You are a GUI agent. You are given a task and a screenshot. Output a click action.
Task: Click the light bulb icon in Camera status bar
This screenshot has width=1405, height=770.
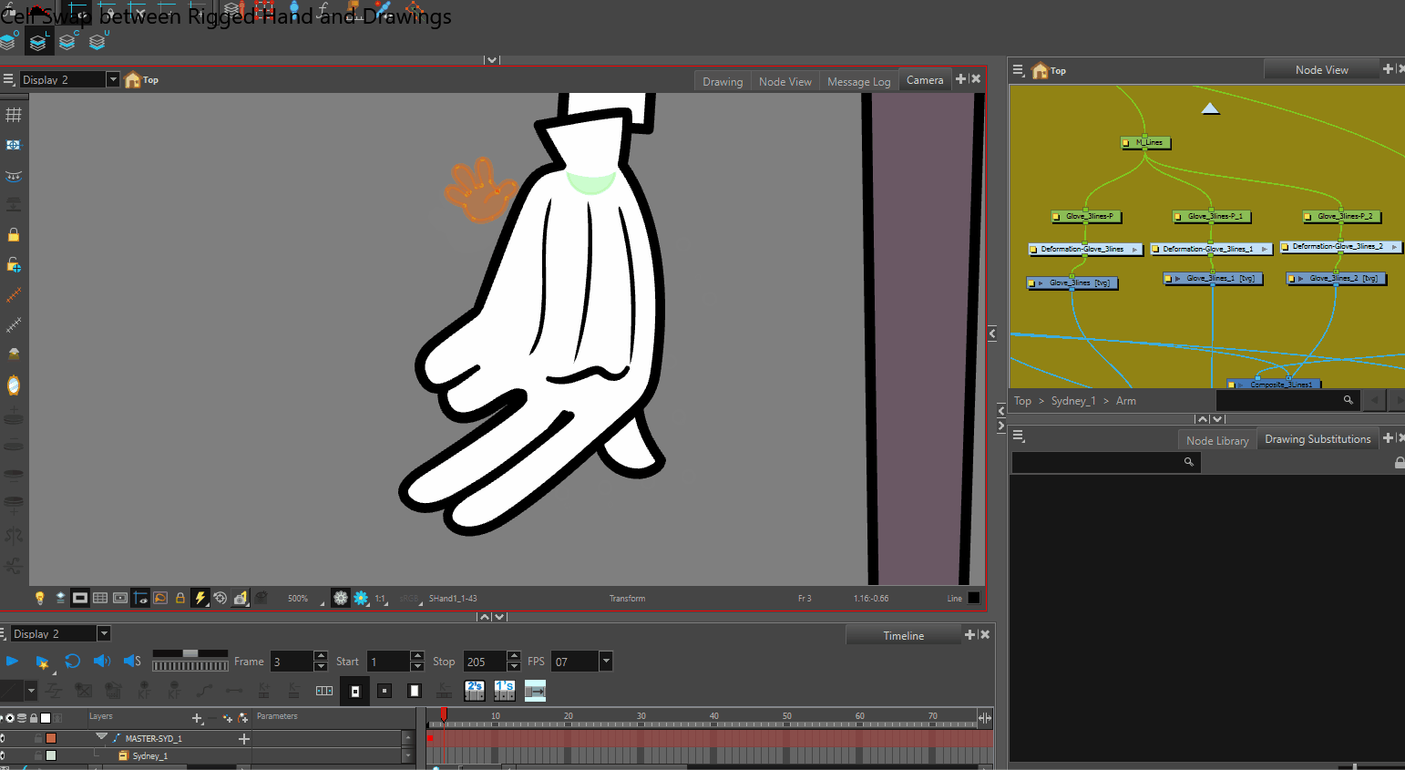click(39, 598)
